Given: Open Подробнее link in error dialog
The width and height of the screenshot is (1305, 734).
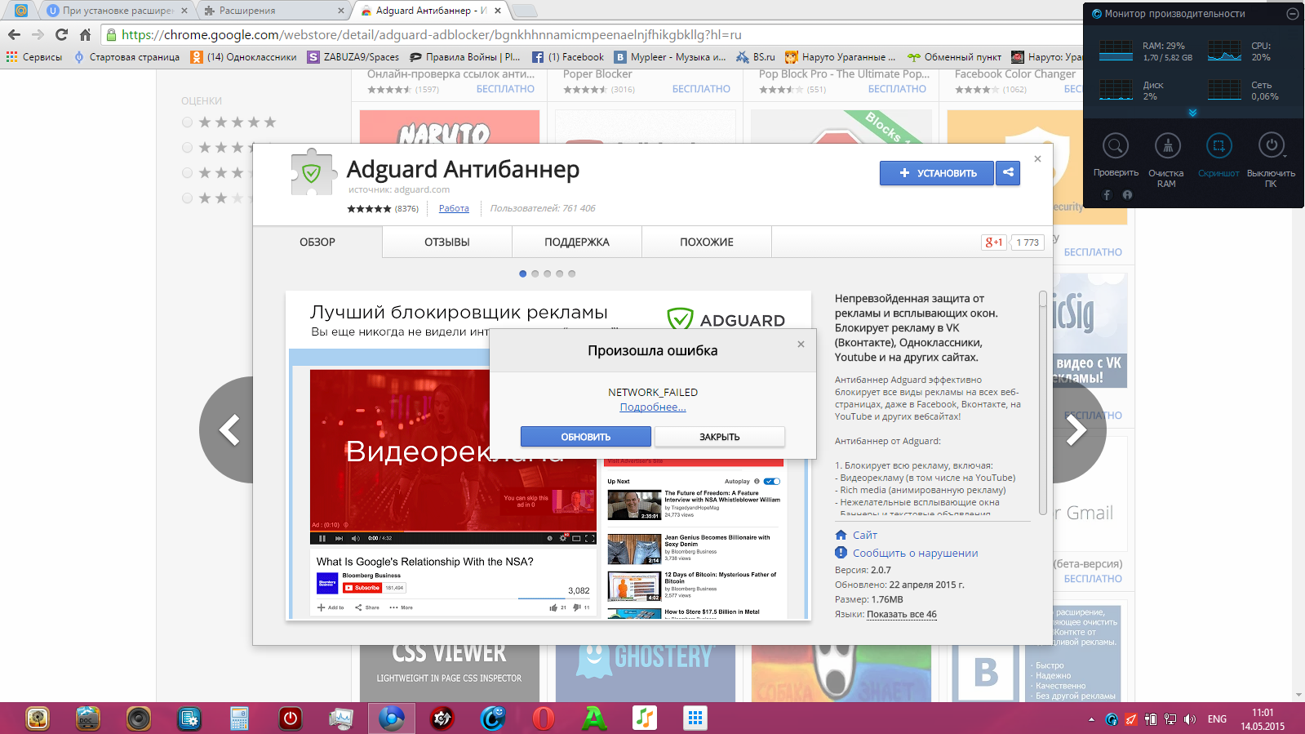Looking at the screenshot, I should click(x=653, y=407).
